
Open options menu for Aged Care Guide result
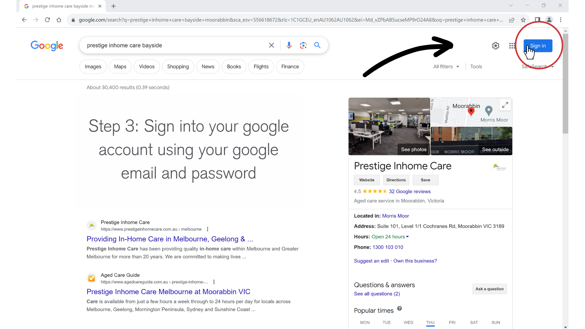click(x=214, y=282)
